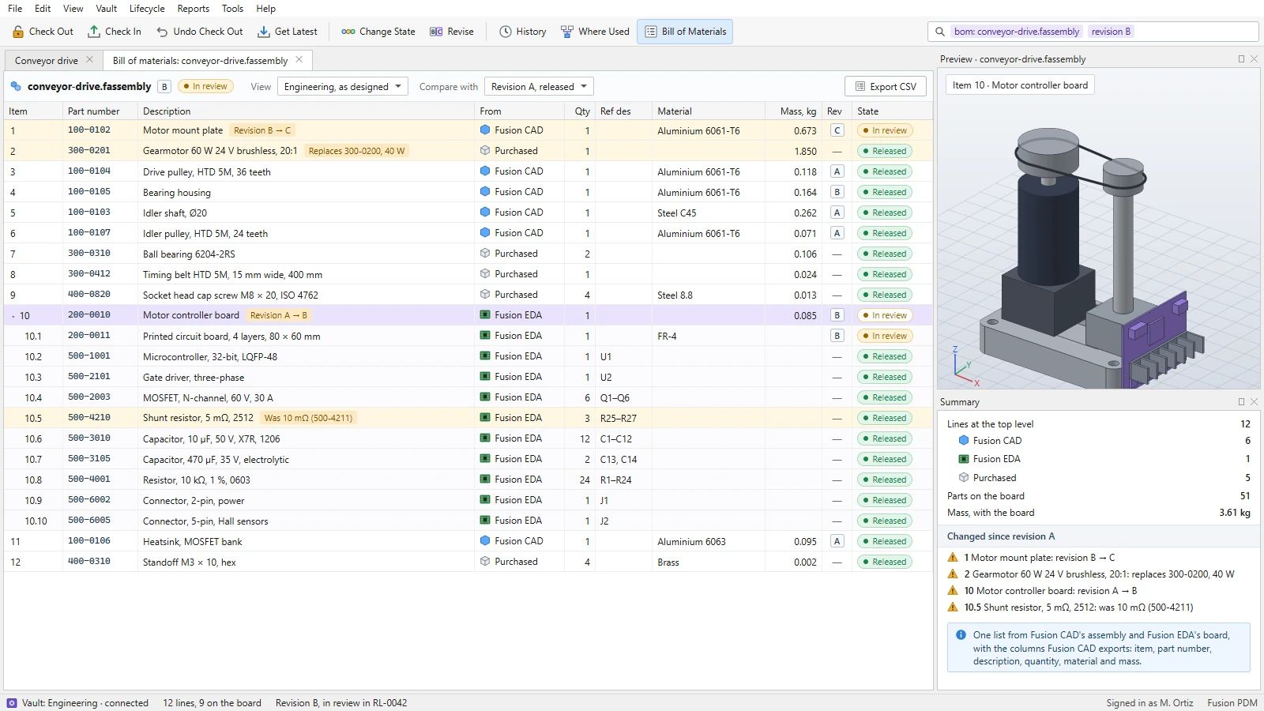
Task: Click the Get Latest download icon
Action: 264,32
